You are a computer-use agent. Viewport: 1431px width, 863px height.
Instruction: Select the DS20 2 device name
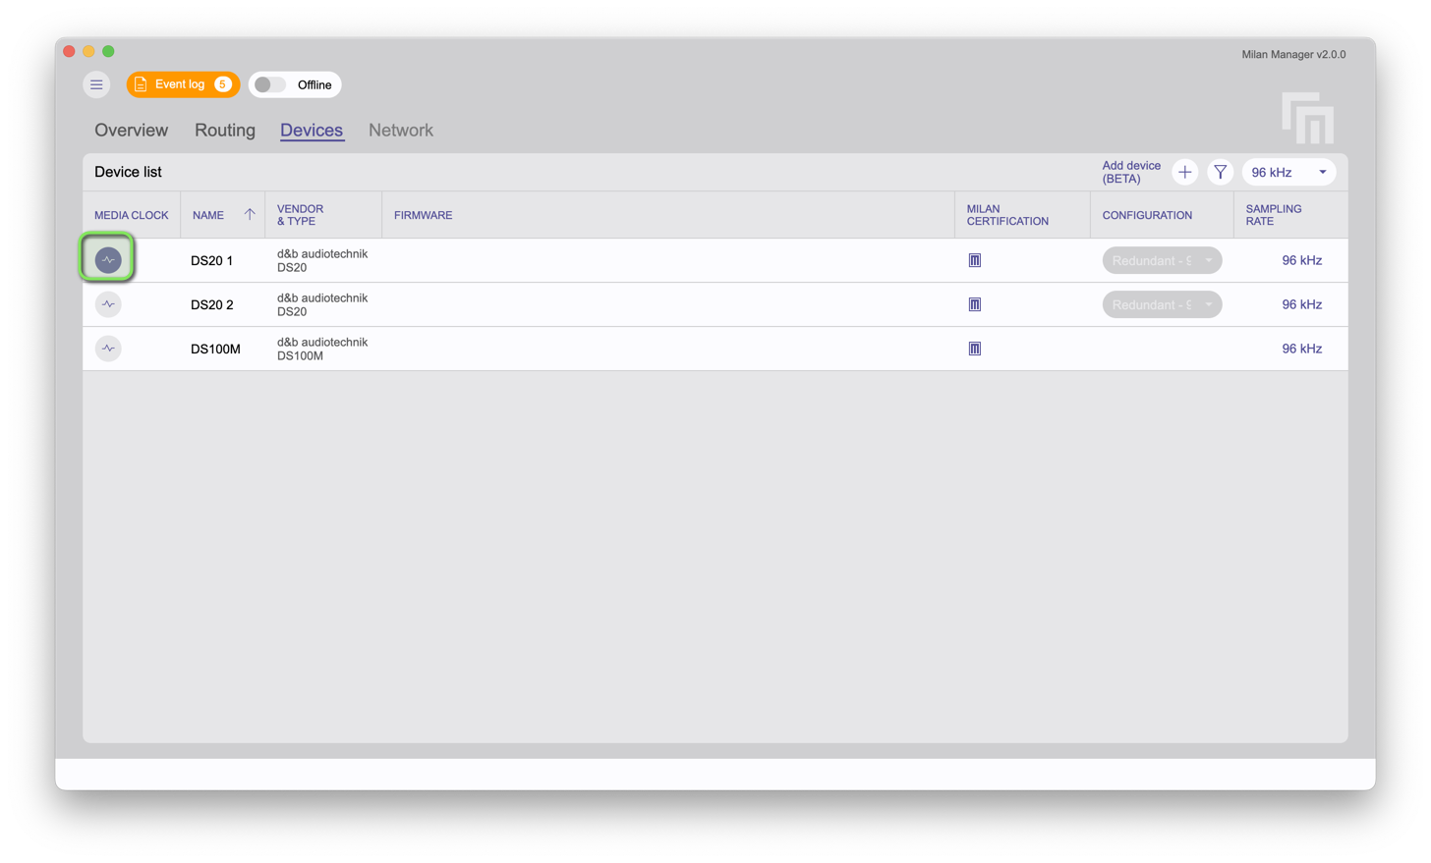(212, 305)
